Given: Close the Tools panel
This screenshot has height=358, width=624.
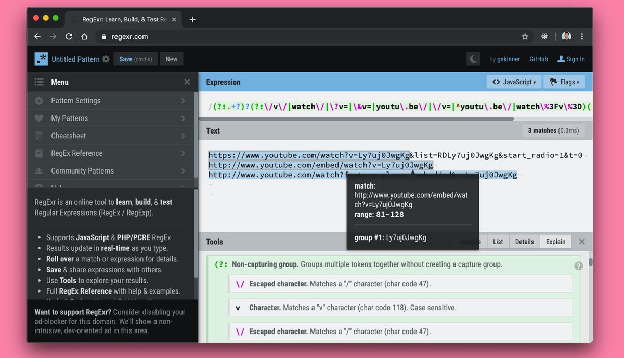Looking at the screenshot, I should [x=582, y=242].
